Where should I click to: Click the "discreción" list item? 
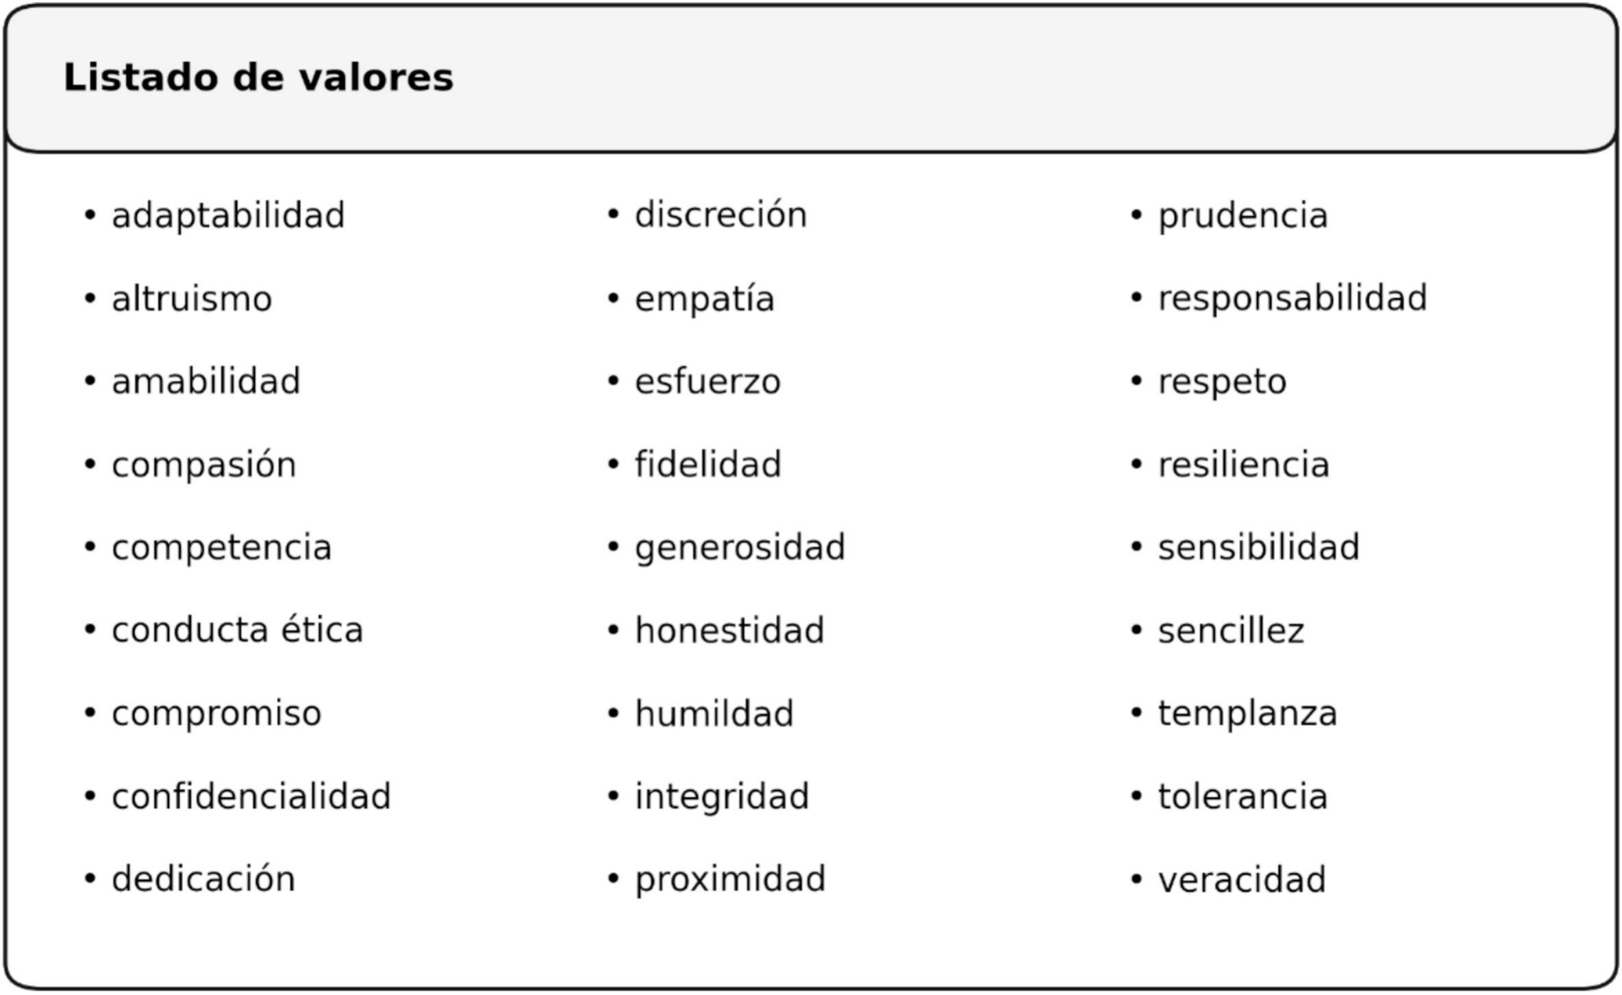pyautogui.click(x=721, y=215)
